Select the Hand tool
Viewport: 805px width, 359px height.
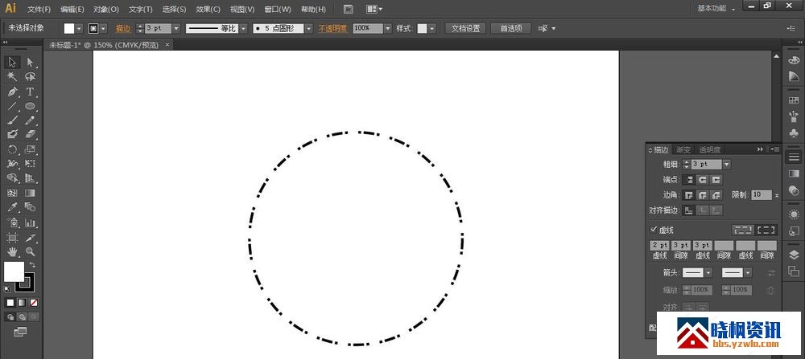click(12, 251)
